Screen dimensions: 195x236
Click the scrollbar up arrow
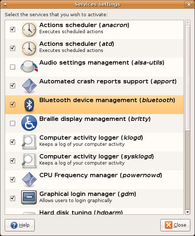(188, 23)
